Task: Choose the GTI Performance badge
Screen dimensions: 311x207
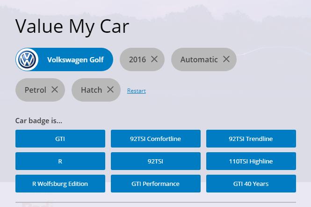Action: click(x=155, y=184)
